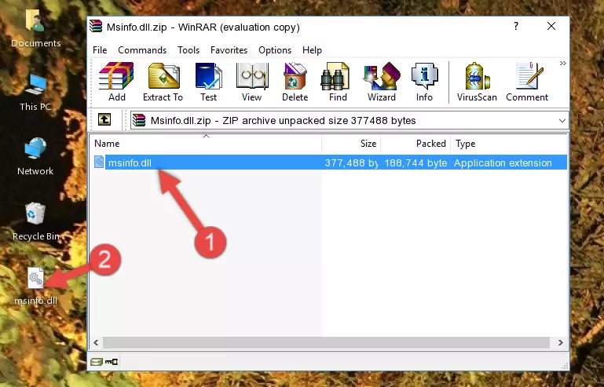This screenshot has width=604, height=387.
Task: Select the Recycle Bin desktop icon
Action: (x=35, y=221)
